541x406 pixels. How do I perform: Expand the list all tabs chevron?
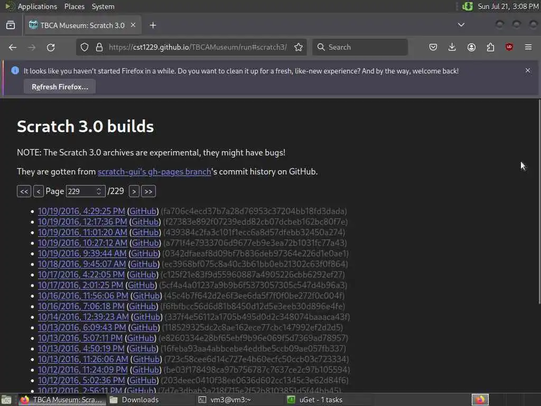click(461, 25)
